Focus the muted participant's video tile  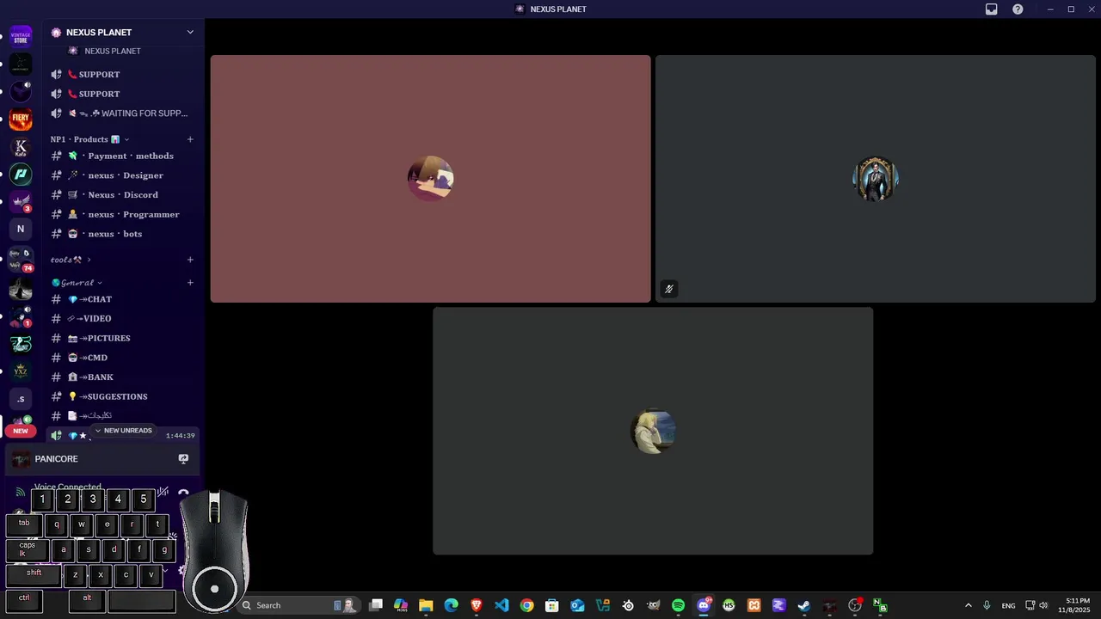click(876, 179)
